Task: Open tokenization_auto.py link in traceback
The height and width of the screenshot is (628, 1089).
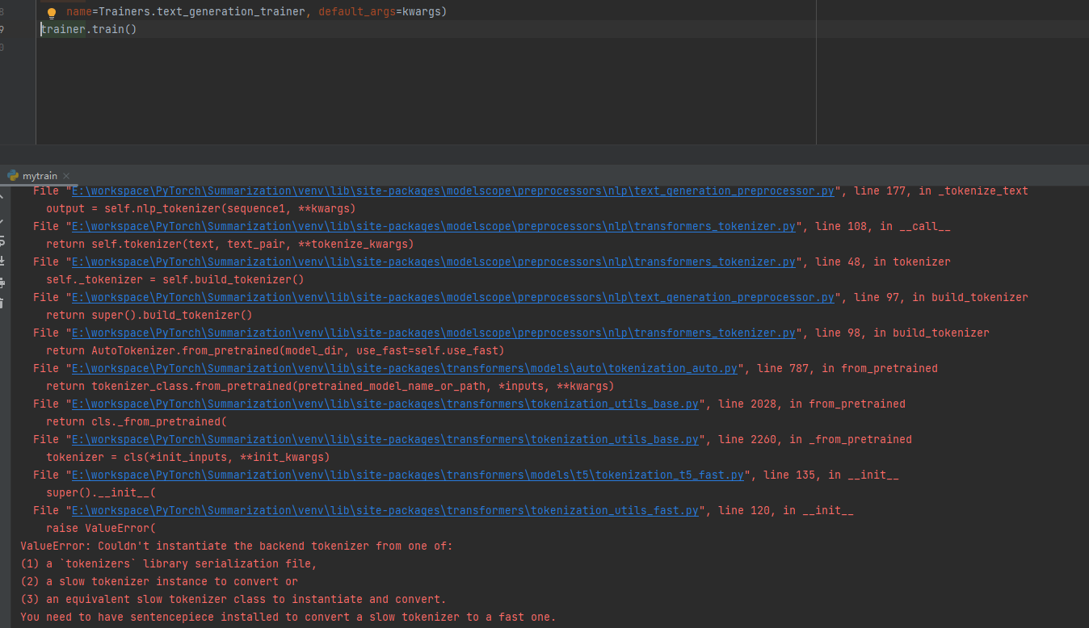Action: (x=405, y=369)
